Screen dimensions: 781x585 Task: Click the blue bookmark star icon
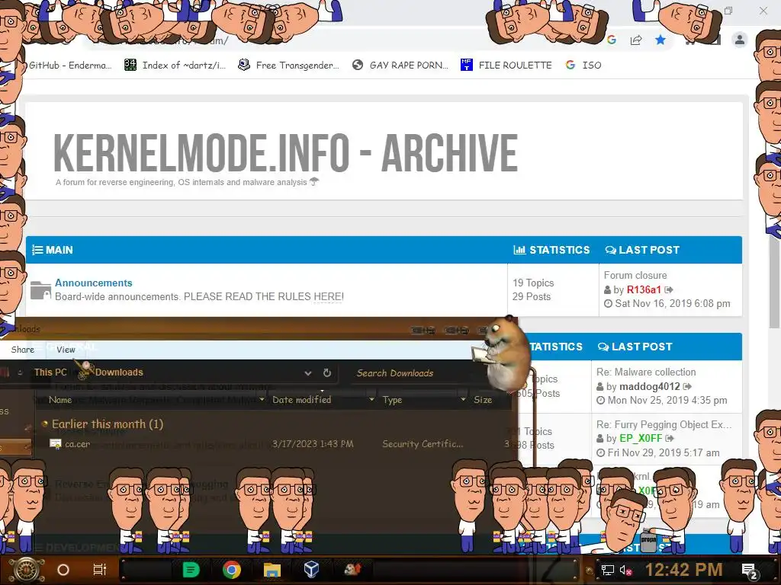tap(660, 40)
